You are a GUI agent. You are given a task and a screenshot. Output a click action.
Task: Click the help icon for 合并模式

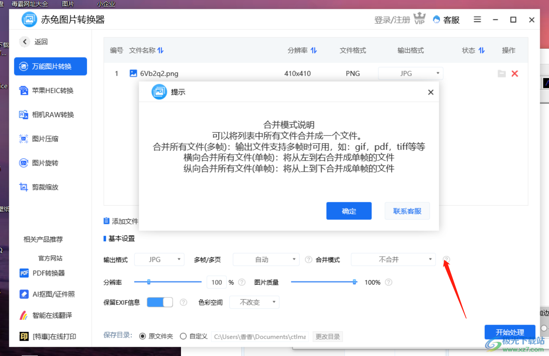(x=446, y=260)
